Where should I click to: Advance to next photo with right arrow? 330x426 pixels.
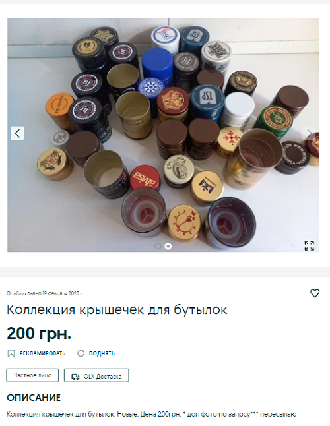tap(310, 133)
